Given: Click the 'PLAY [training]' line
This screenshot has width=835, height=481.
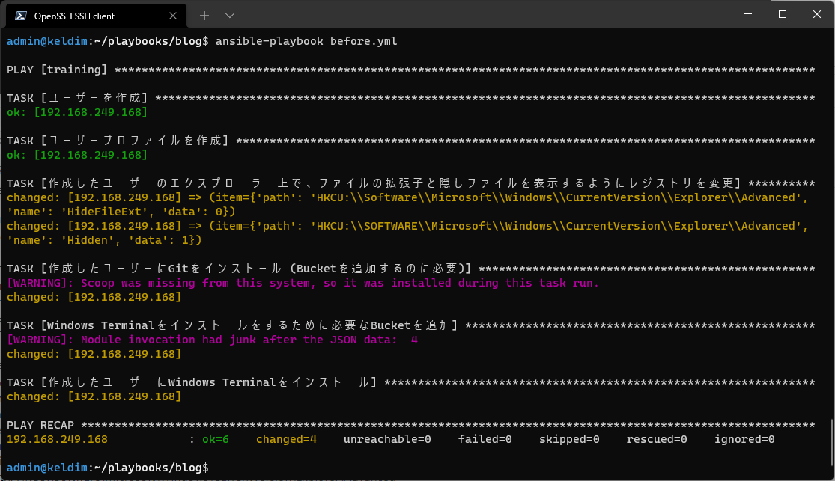Looking at the screenshot, I should click(x=410, y=70).
